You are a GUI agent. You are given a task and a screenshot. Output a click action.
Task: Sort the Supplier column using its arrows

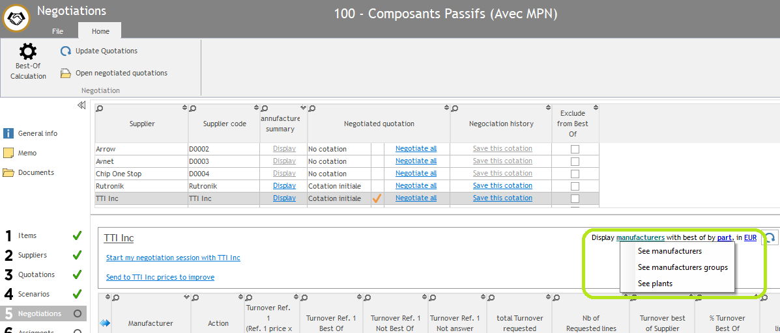click(184, 108)
